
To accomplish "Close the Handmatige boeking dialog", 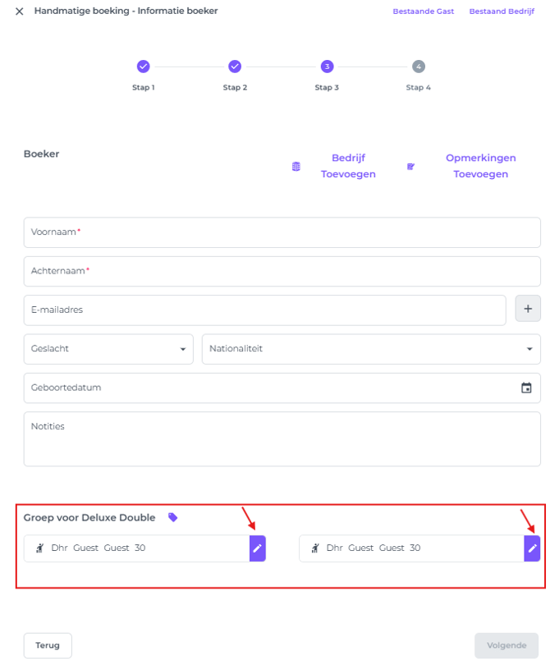I will click(x=20, y=11).
